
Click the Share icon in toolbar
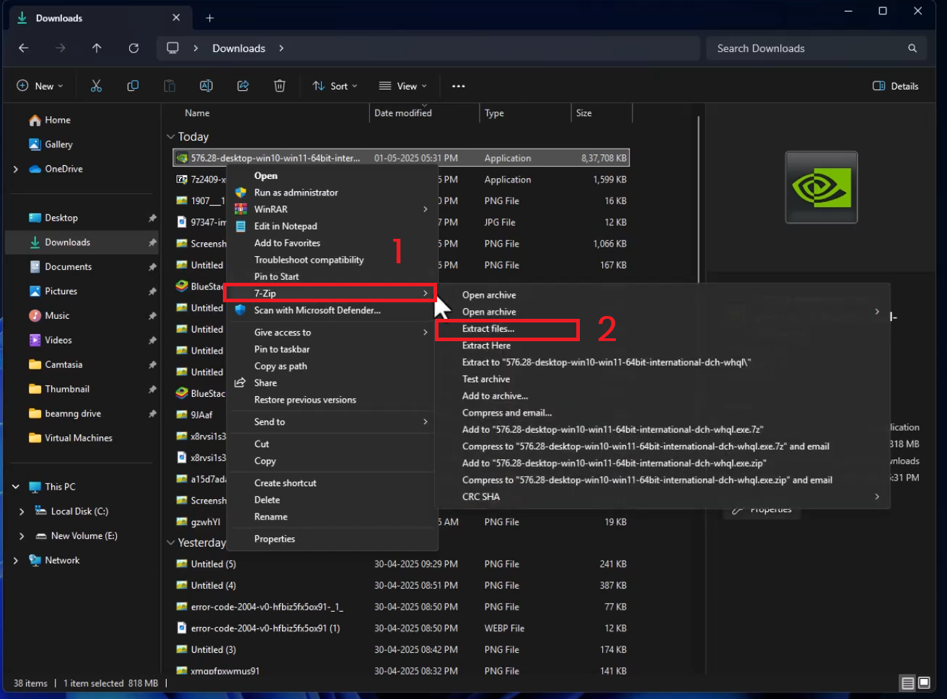(x=243, y=86)
